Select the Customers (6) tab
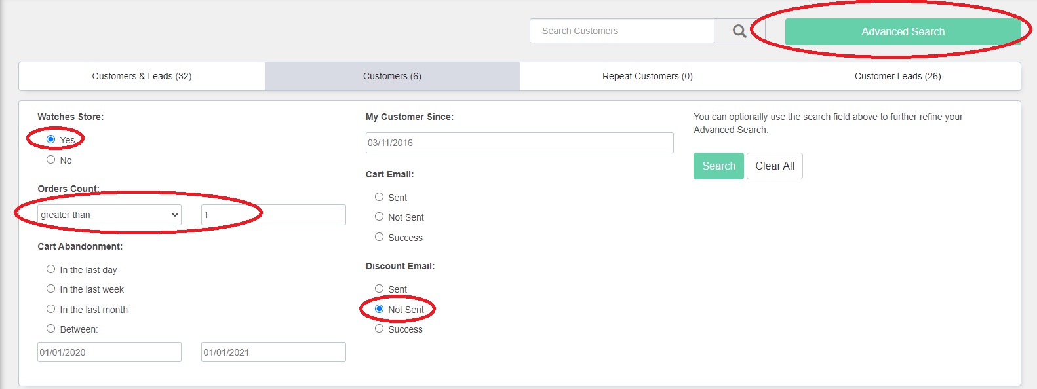This screenshot has width=1037, height=389. click(x=392, y=76)
